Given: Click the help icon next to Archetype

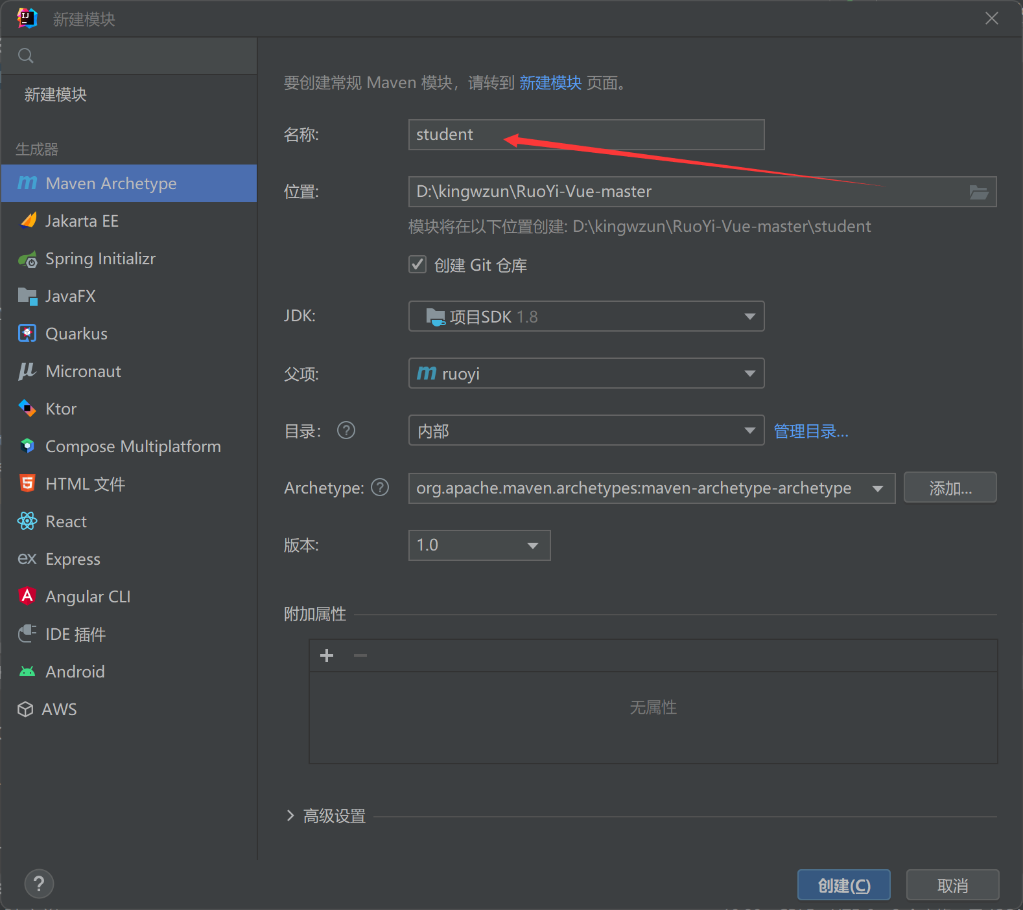Looking at the screenshot, I should click(380, 487).
